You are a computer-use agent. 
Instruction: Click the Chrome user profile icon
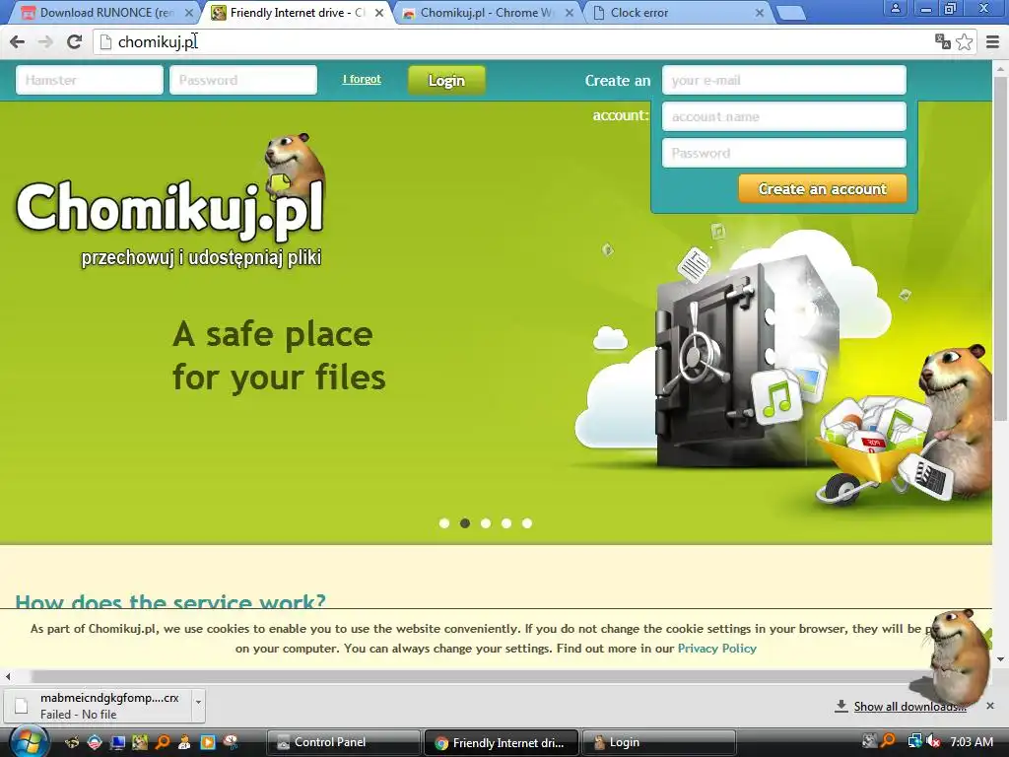[x=895, y=8]
